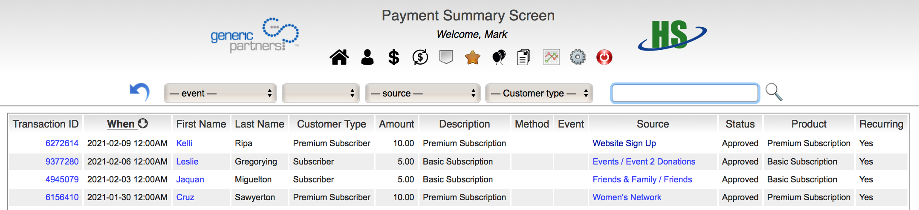Show the line chart icon
This screenshot has height=210, width=919.
point(551,57)
